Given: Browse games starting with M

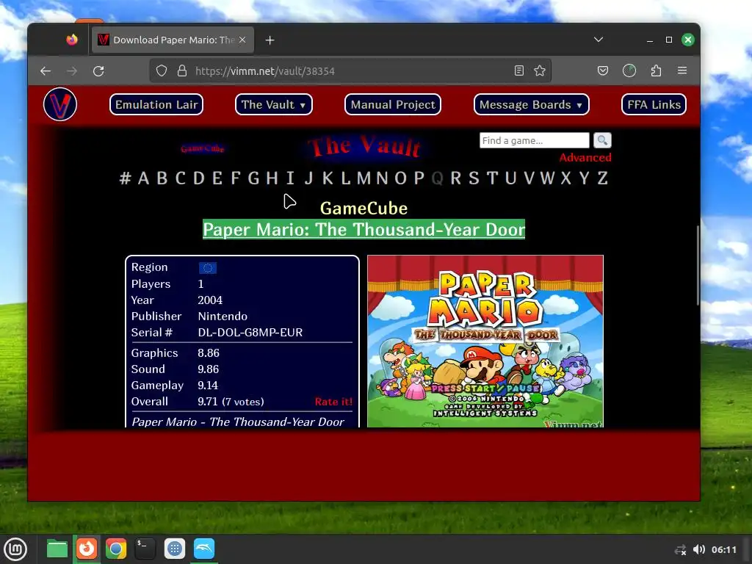Looking at the screenshot, I should pos(364,178).
